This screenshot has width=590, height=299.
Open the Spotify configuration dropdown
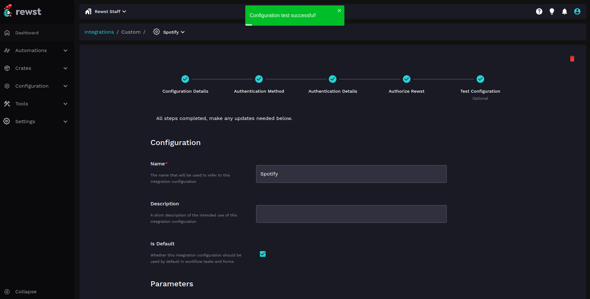[x=173, y=32]
